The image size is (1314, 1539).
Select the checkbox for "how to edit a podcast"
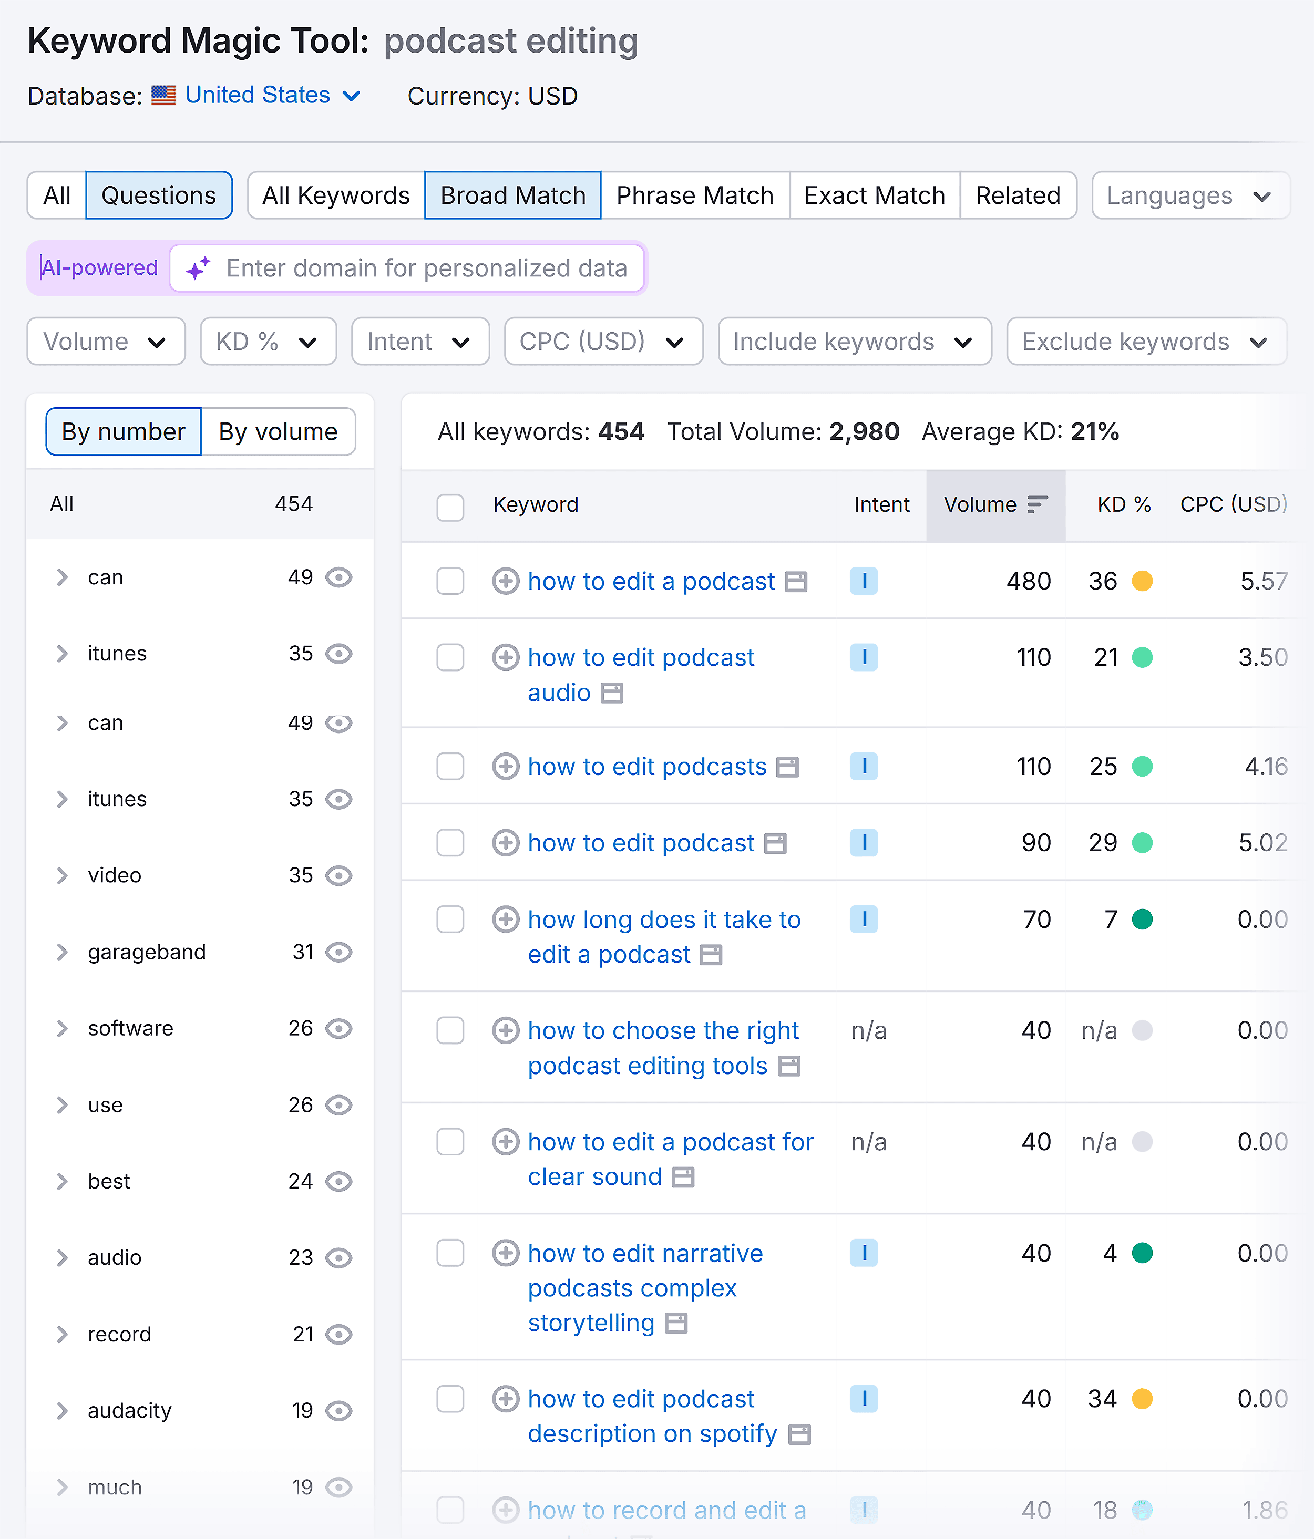coord(450,582)
